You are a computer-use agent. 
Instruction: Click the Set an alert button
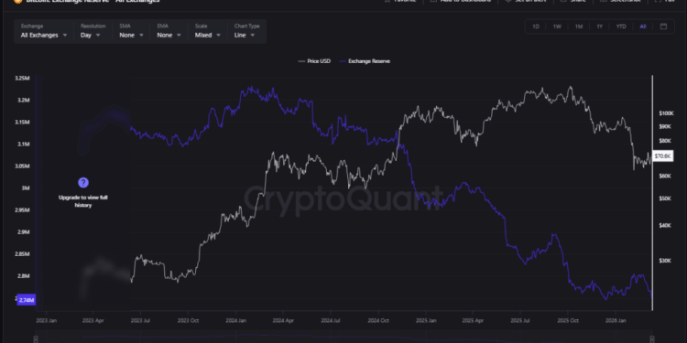[526, 1]
